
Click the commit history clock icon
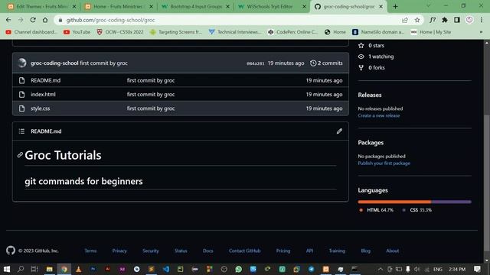pyautogui.click(x=313, y=63)
